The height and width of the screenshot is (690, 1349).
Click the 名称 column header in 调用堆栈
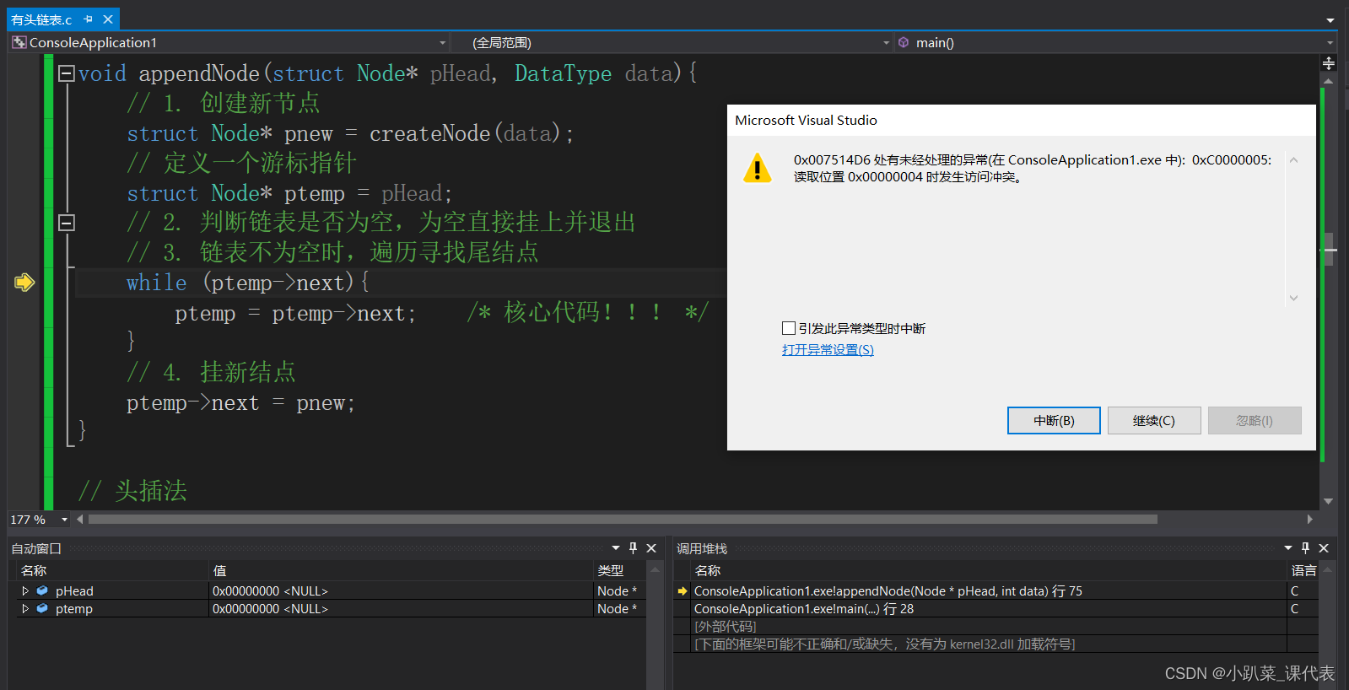[989, 571]
